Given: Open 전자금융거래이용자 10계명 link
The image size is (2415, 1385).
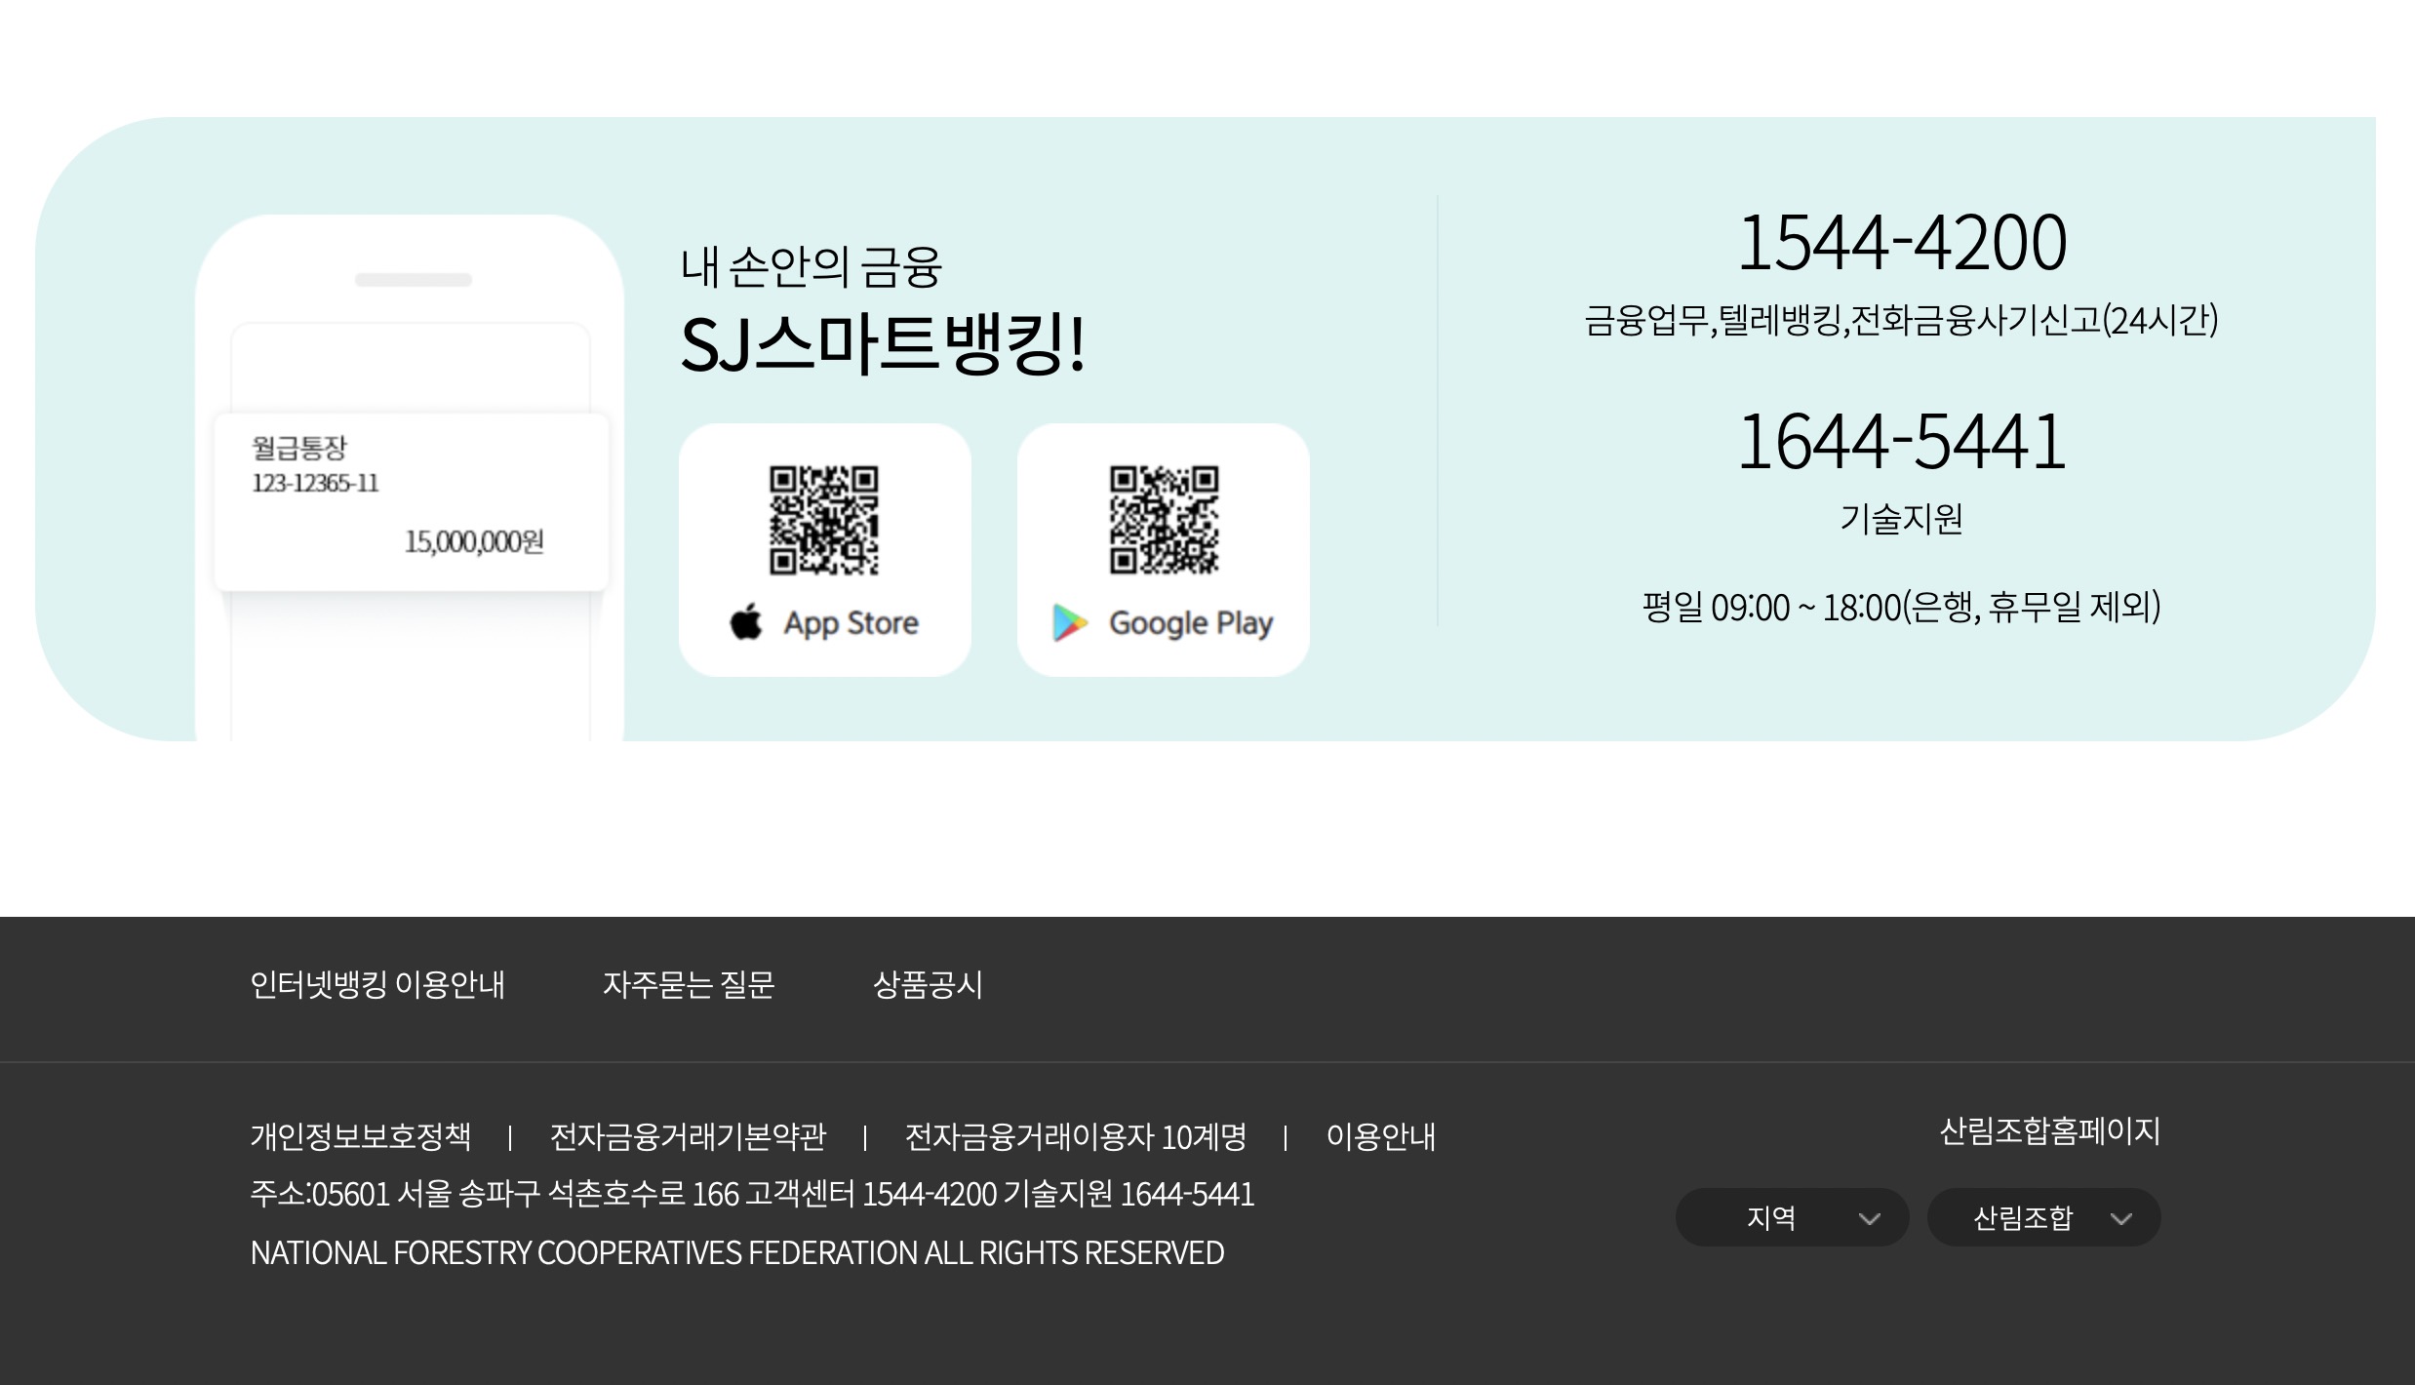Looking at the screenshot, I should pos(1076,1136).
